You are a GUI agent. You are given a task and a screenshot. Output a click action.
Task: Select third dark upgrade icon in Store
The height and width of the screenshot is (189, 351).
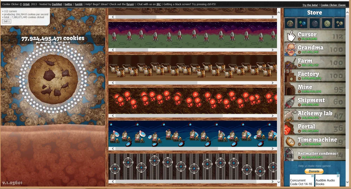click(x=315, y=23)
